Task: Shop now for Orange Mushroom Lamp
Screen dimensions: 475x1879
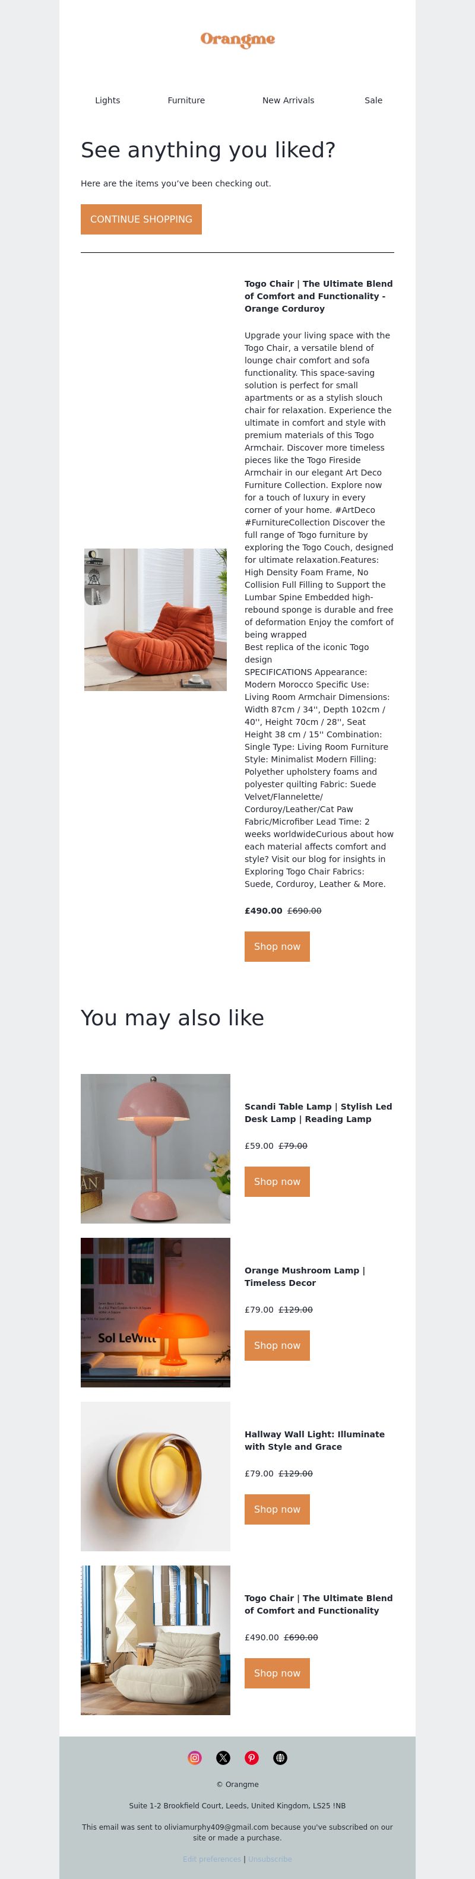Action: (x=277, y=1345)
